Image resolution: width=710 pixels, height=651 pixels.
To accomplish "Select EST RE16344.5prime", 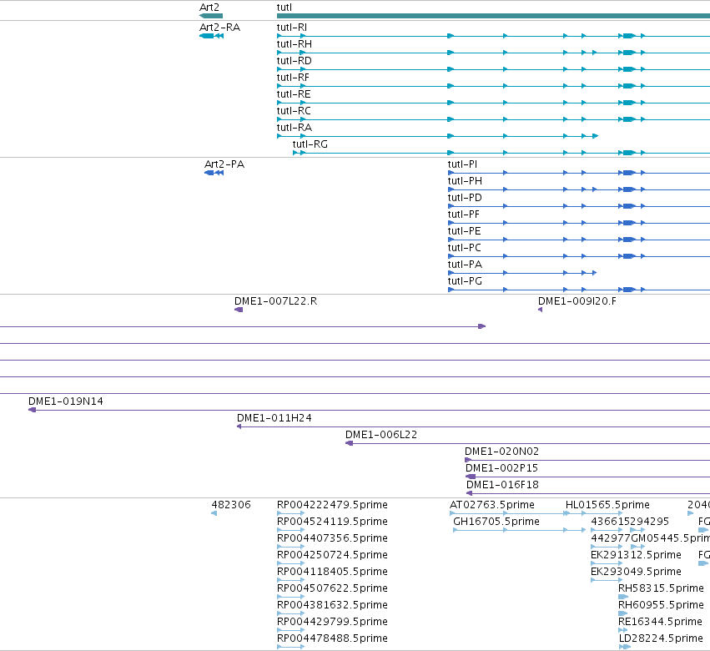I will tap(660, 622).
